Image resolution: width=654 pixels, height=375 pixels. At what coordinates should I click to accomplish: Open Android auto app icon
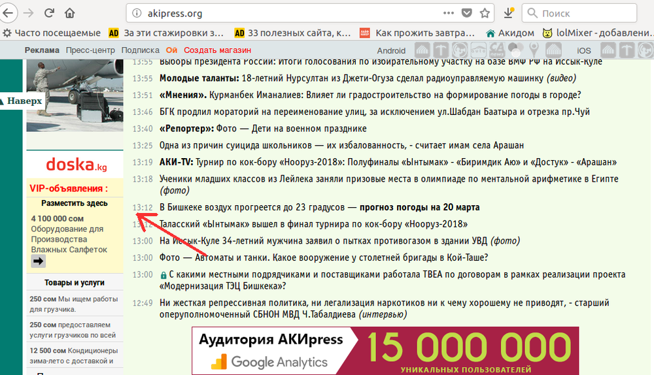click(x=479, y=50)
